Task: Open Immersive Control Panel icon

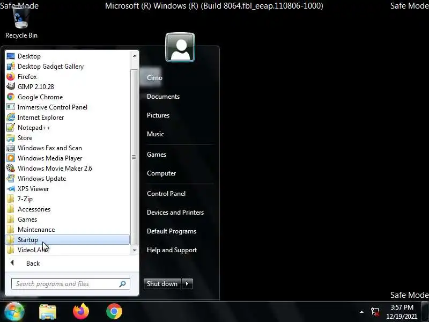Action: [x=11, y=107]
